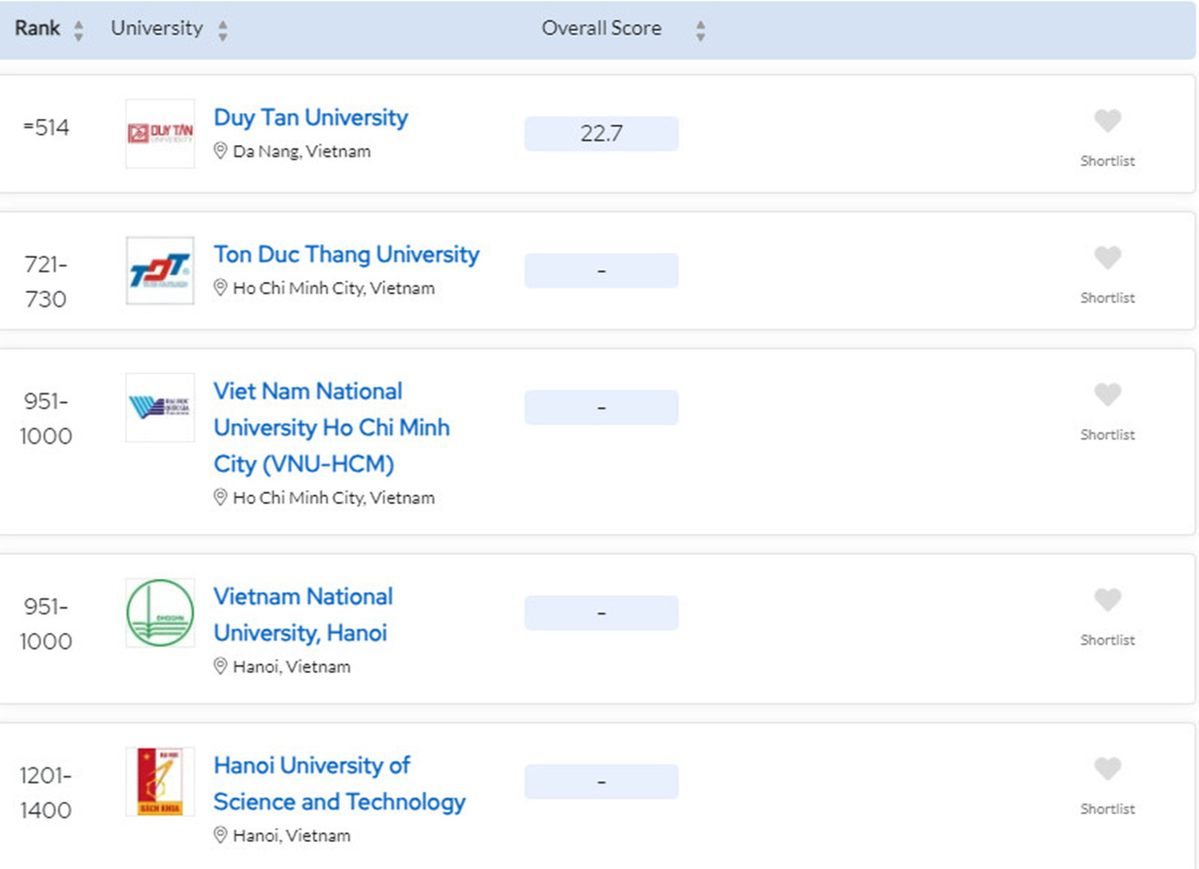The width and height of the screenshot is (1199, 869).
Task: Click the Hanoi University of Science and Technology logo
Action: click(x=160, y=780)
